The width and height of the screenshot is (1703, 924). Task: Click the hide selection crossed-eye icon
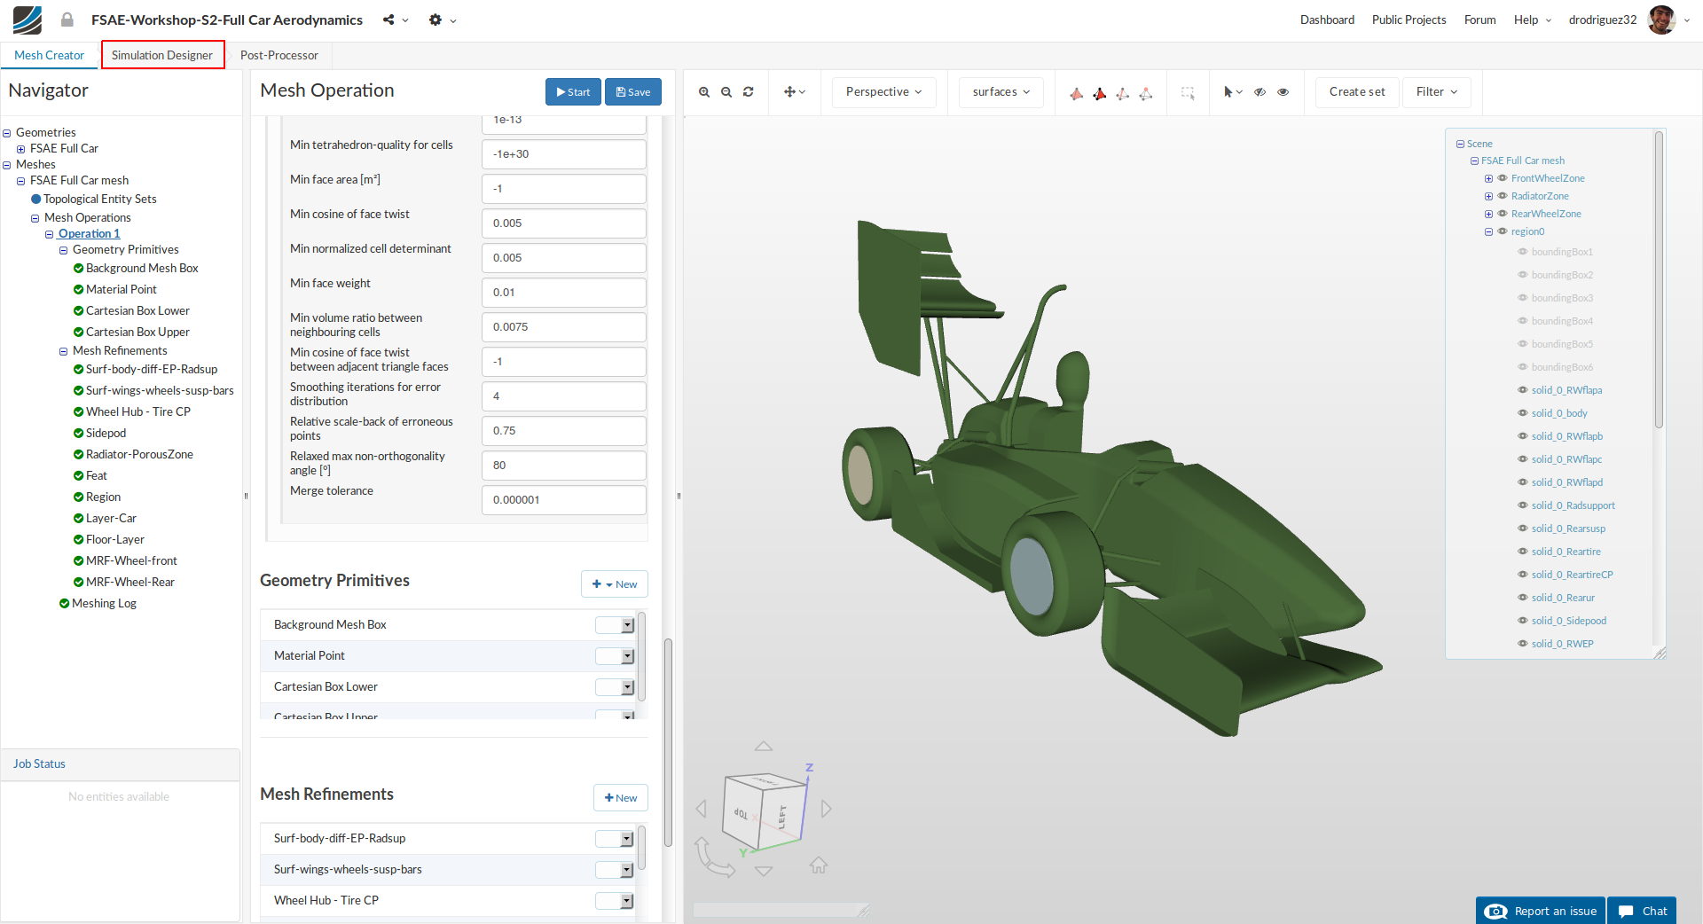coord(1260,92)
